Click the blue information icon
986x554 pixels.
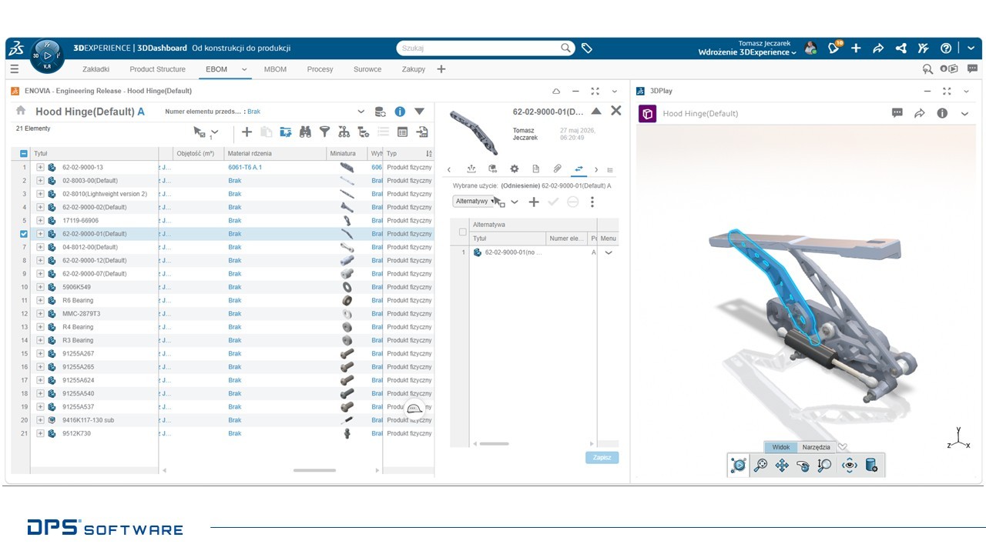[x=400, y=112]
